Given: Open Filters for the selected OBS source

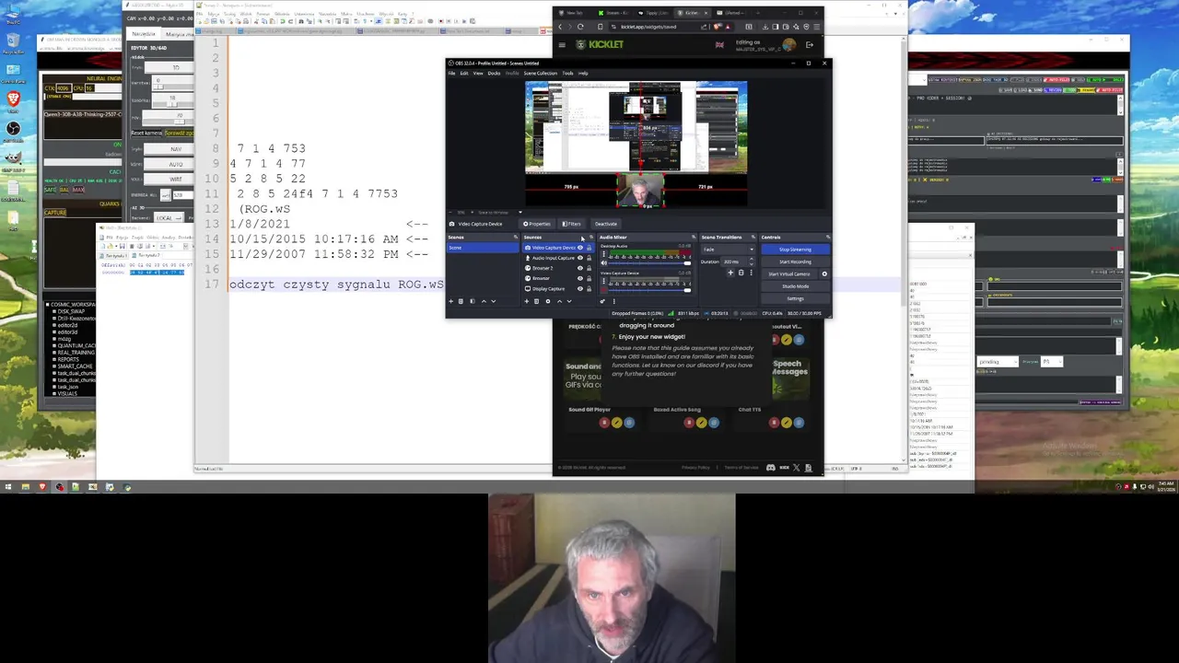Looking at the screenshot, I should (x=571, y=224).
